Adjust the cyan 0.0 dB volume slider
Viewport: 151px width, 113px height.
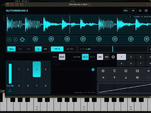(x=10, y=73)
